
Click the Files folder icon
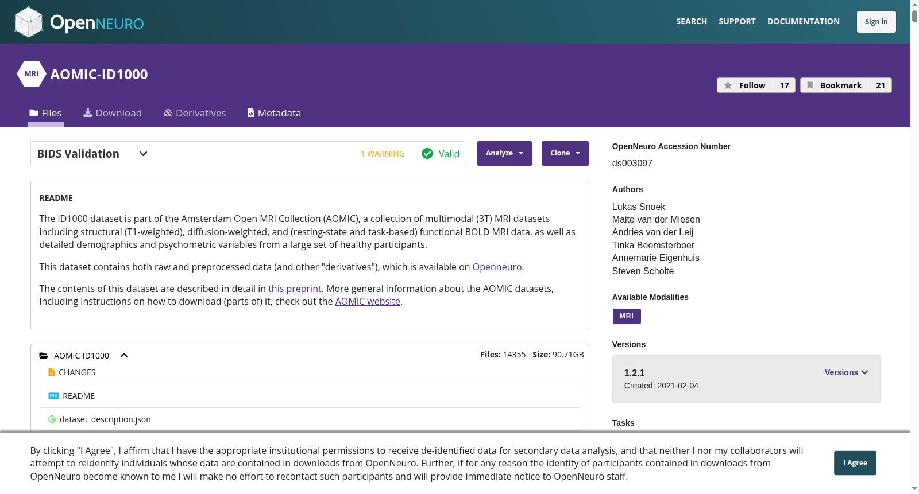[x=34, y=113]
